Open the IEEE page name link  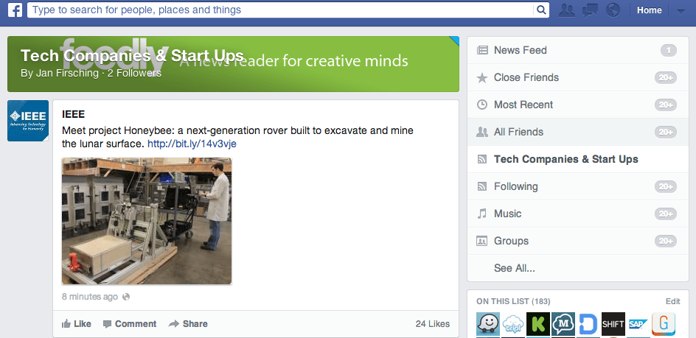pyautogui.click(x=73, y=114)
